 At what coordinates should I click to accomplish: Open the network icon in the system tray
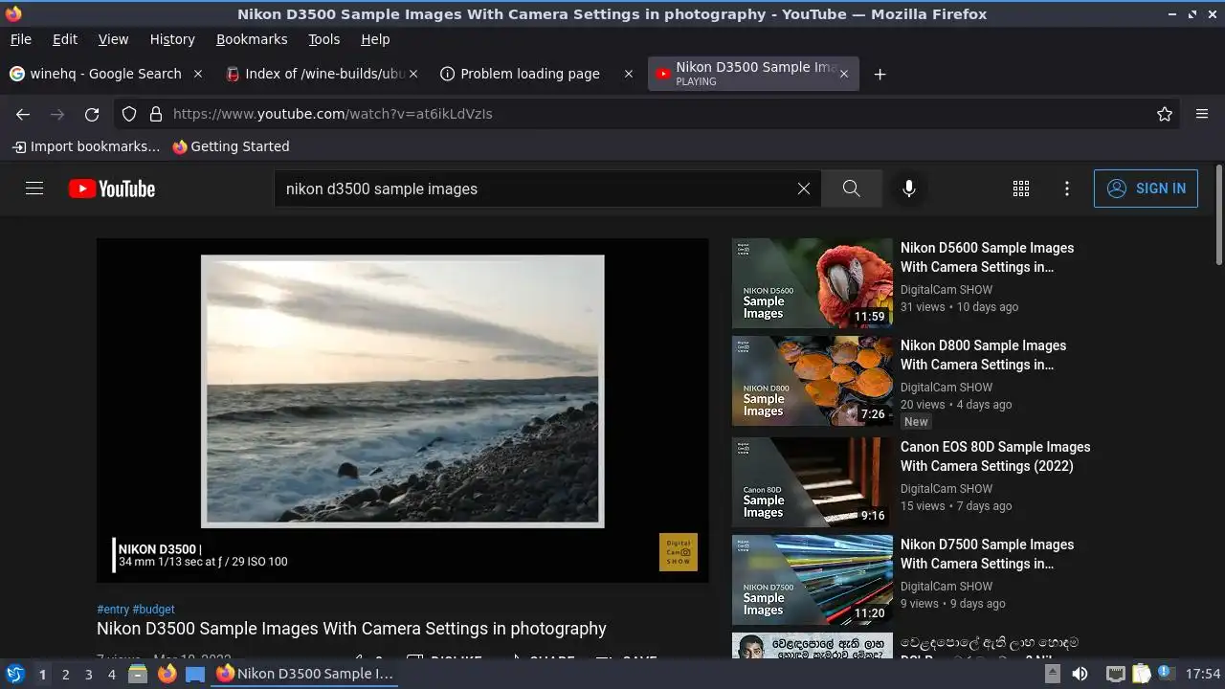tap(1115, 674)
